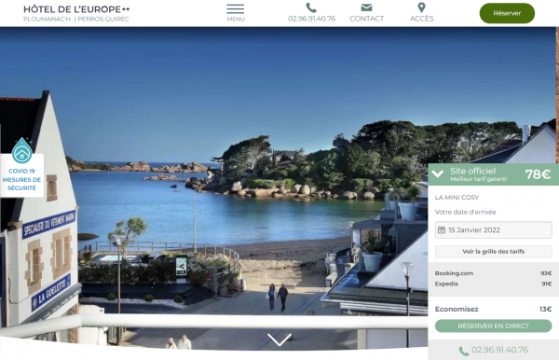This screenshot has height=360, width=559.
Task: Click the phone icon in header
Action: click(311, 7)
